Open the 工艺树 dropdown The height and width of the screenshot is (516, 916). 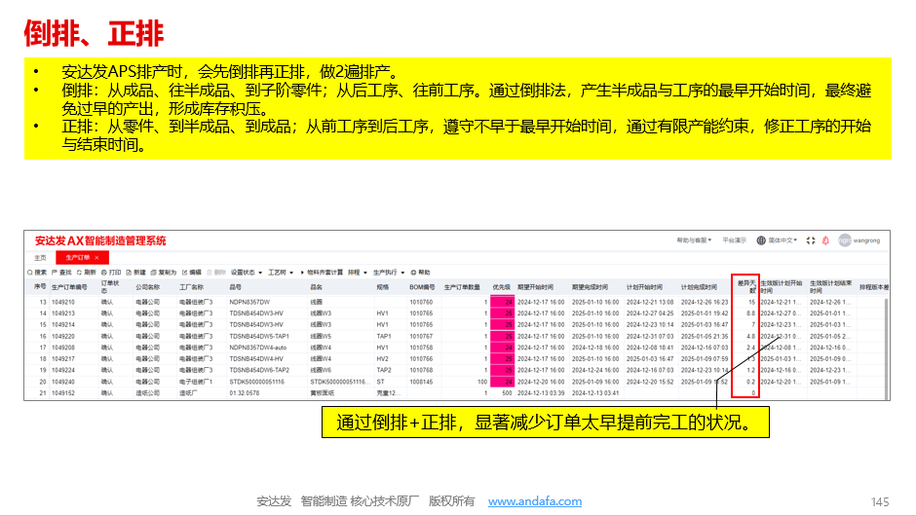pyautogui.click(x=281, y=273)
